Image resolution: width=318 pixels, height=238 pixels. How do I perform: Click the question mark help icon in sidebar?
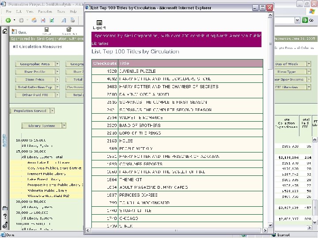[4, 216]
